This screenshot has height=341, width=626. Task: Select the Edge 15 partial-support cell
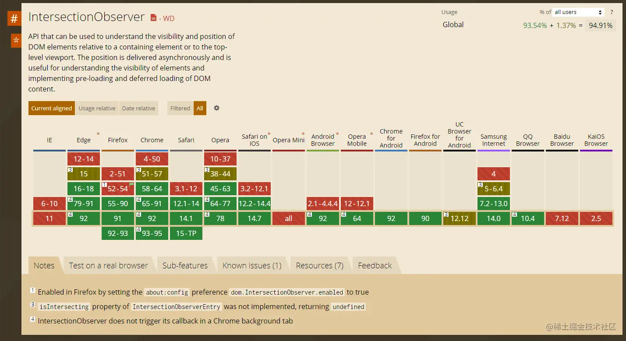click(84, 174)
